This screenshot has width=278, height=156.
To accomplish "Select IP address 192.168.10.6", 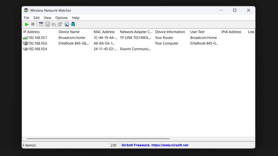I will (x=37, y=43).
